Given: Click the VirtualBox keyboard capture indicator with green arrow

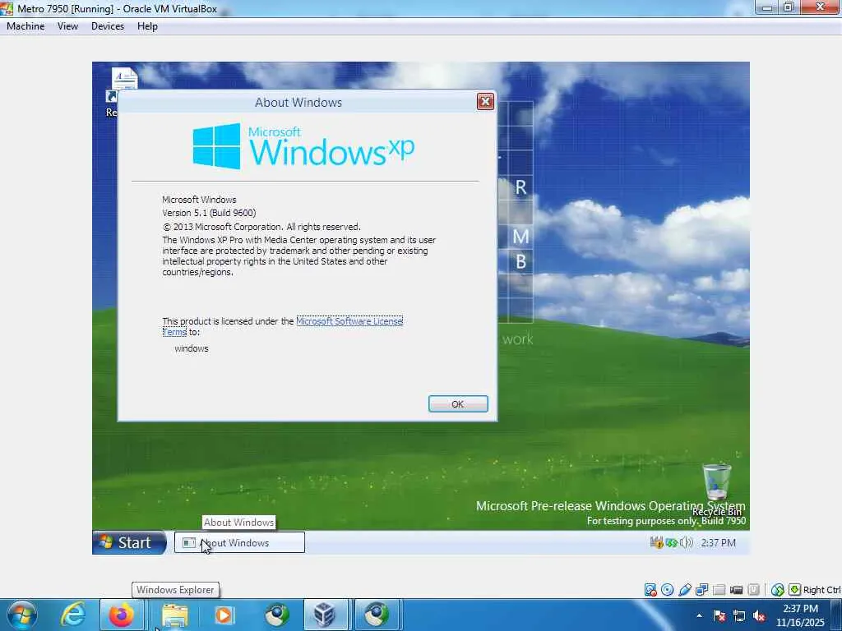Looking at the screenshot, I should [794, 590].
